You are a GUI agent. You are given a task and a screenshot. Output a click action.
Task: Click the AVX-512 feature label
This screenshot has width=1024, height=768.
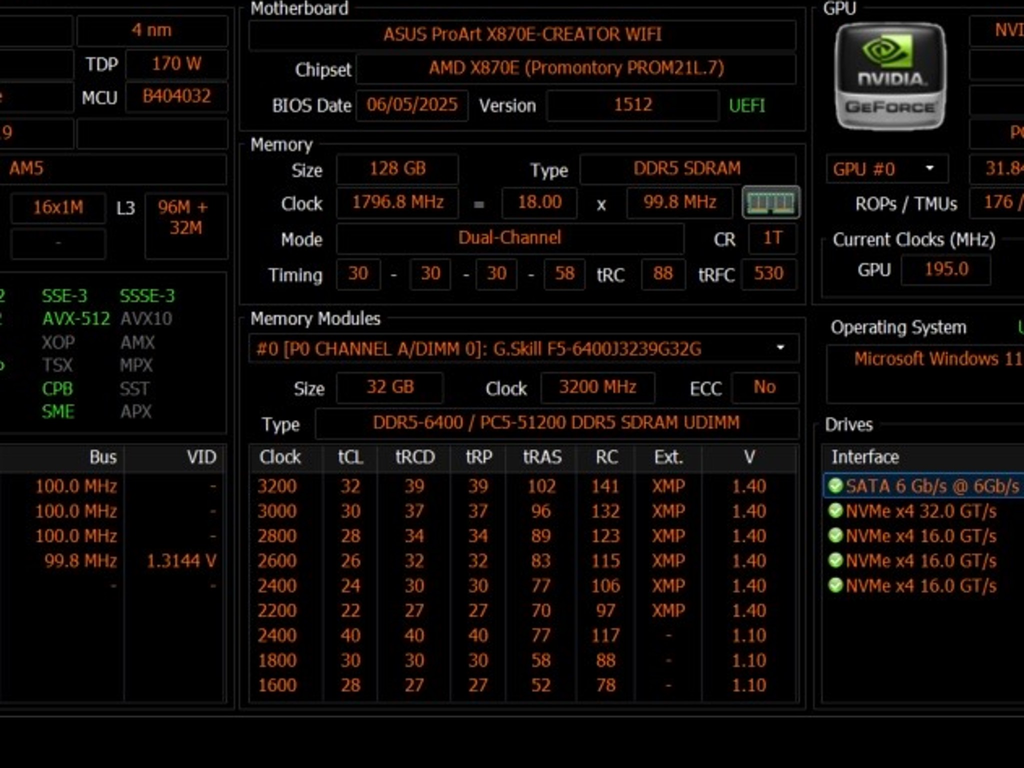click(76, 318)
